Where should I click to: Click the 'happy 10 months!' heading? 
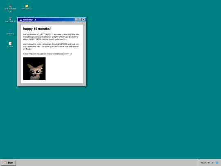tap(37, 29)
